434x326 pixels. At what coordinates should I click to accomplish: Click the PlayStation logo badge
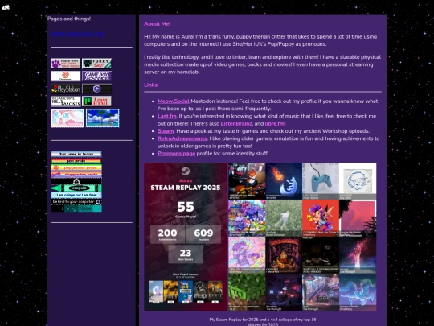tap(66, 89)
